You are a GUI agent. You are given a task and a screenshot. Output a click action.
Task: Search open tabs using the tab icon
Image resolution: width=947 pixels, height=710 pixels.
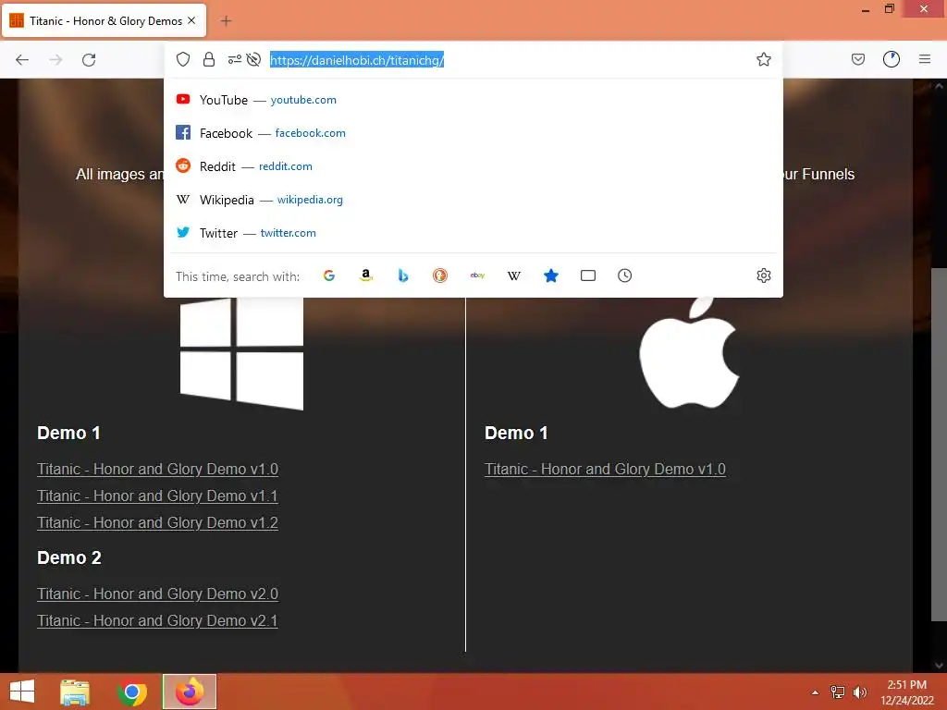(x=588, y=275)
